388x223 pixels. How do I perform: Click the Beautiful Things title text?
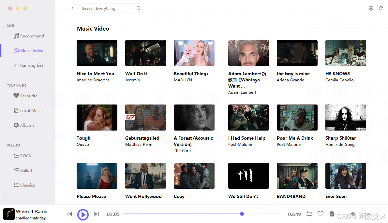[191, 74]
